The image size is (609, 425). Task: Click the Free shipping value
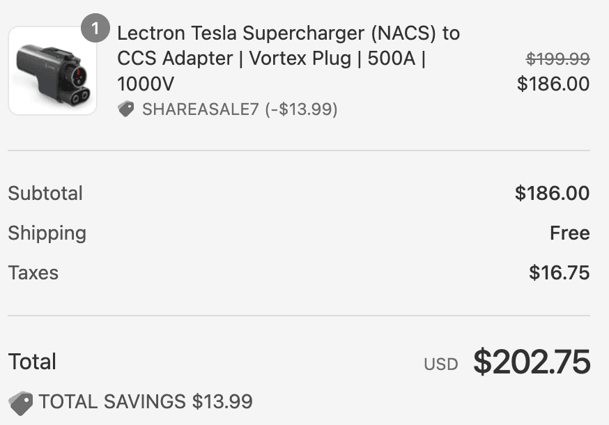click(569, 233)
